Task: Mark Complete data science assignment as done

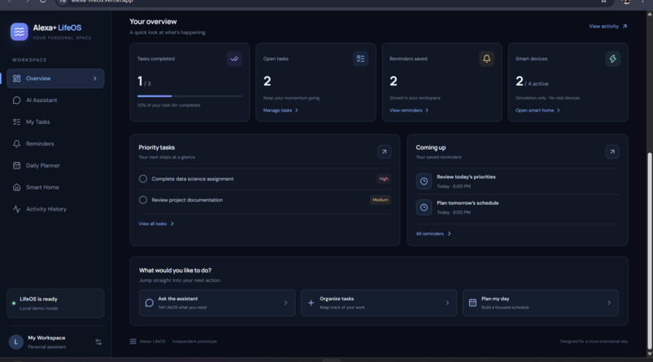Action: click(x=143, y=179)
